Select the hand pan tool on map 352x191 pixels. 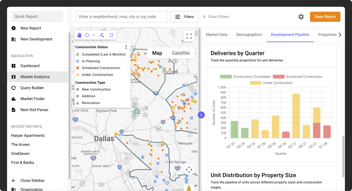(79, 35)
